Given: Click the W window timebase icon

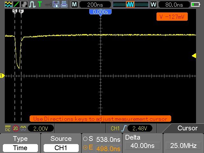Looking at the screenshot, I should (154, 4).
